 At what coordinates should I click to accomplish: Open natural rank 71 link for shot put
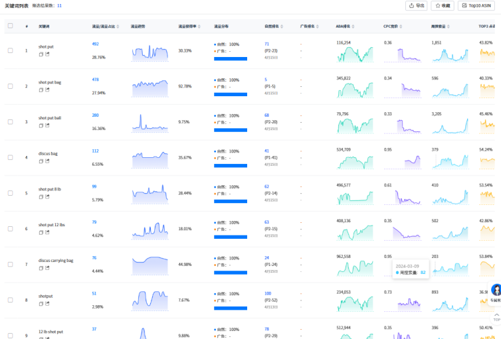[x=267, y=44]
